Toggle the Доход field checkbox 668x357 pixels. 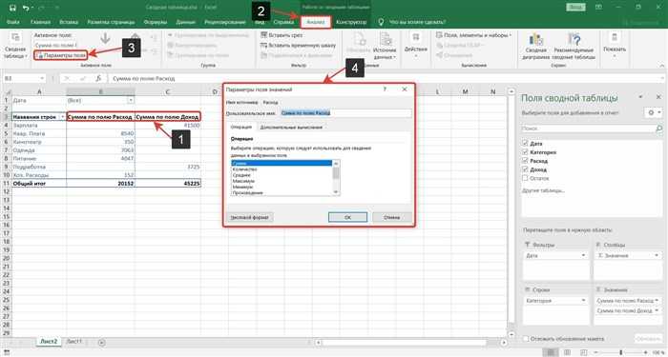tap(525, 169)
